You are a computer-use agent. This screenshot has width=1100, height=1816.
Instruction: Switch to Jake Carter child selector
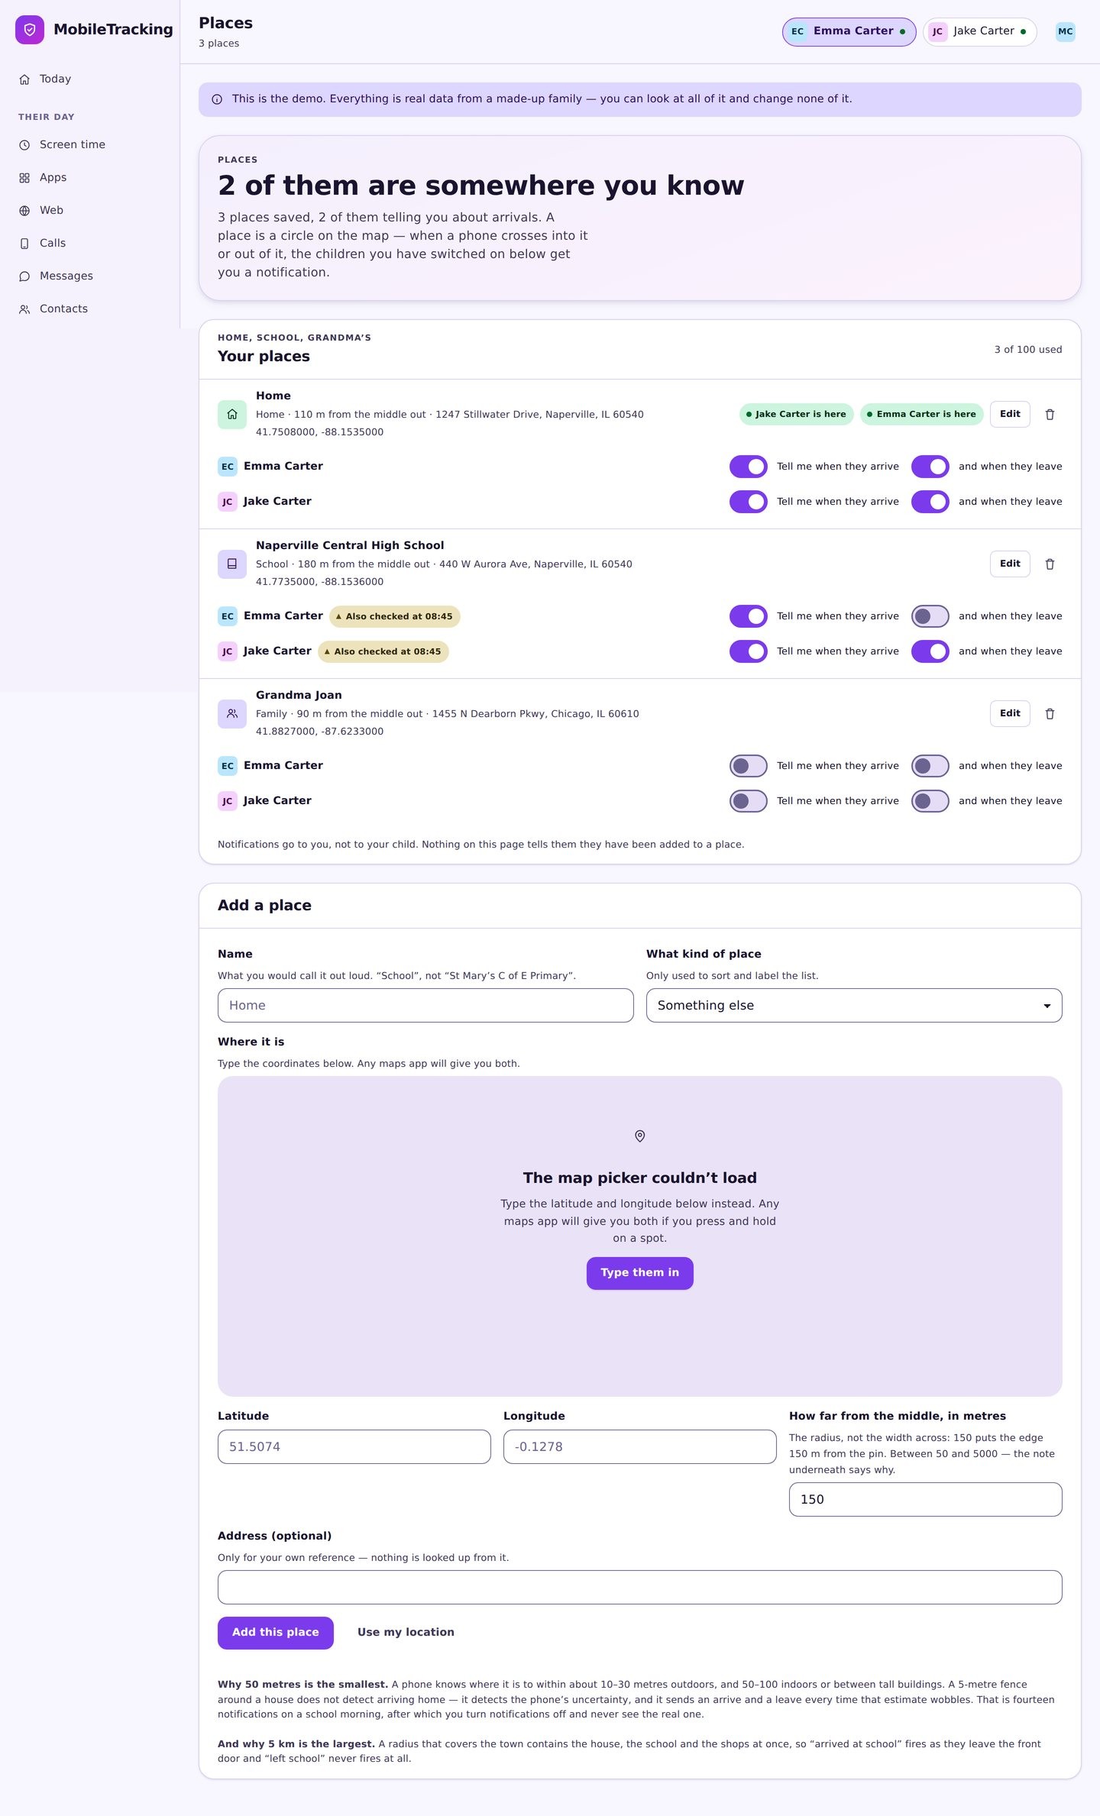pos(980,32)
